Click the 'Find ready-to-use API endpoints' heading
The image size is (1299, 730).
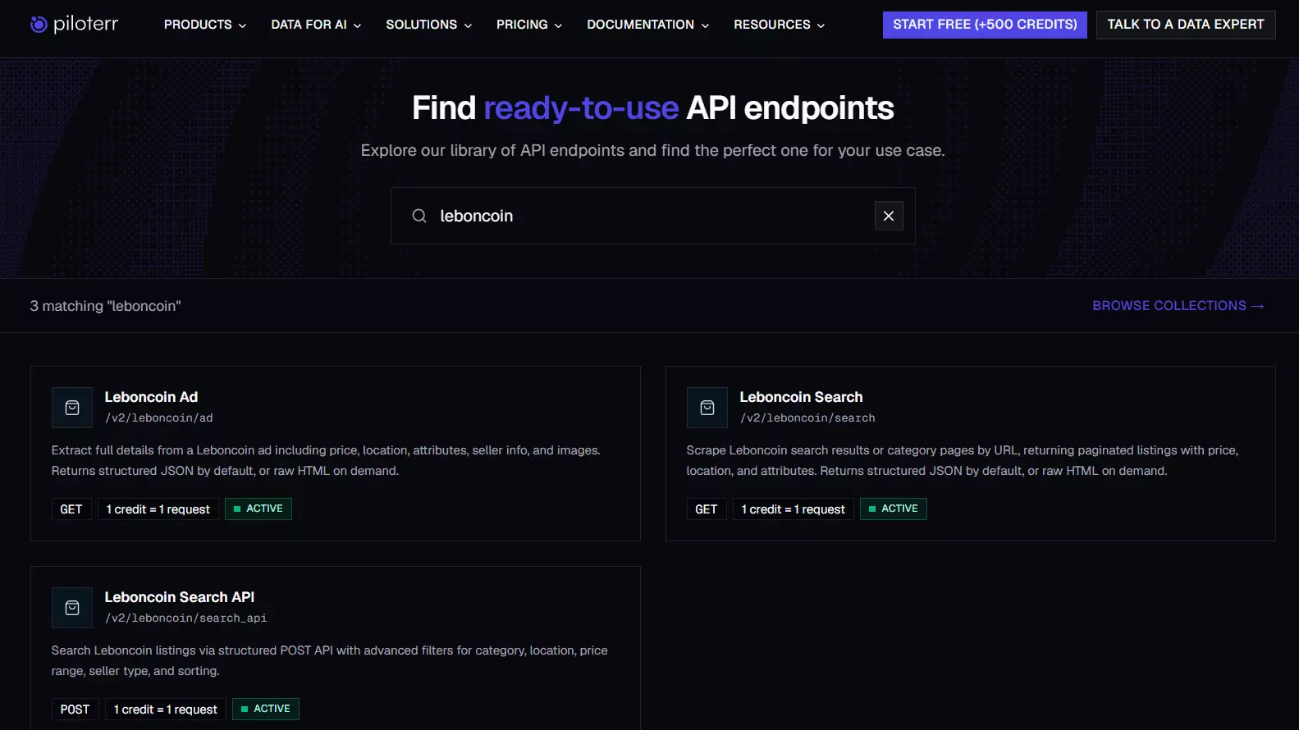(653, 107)
